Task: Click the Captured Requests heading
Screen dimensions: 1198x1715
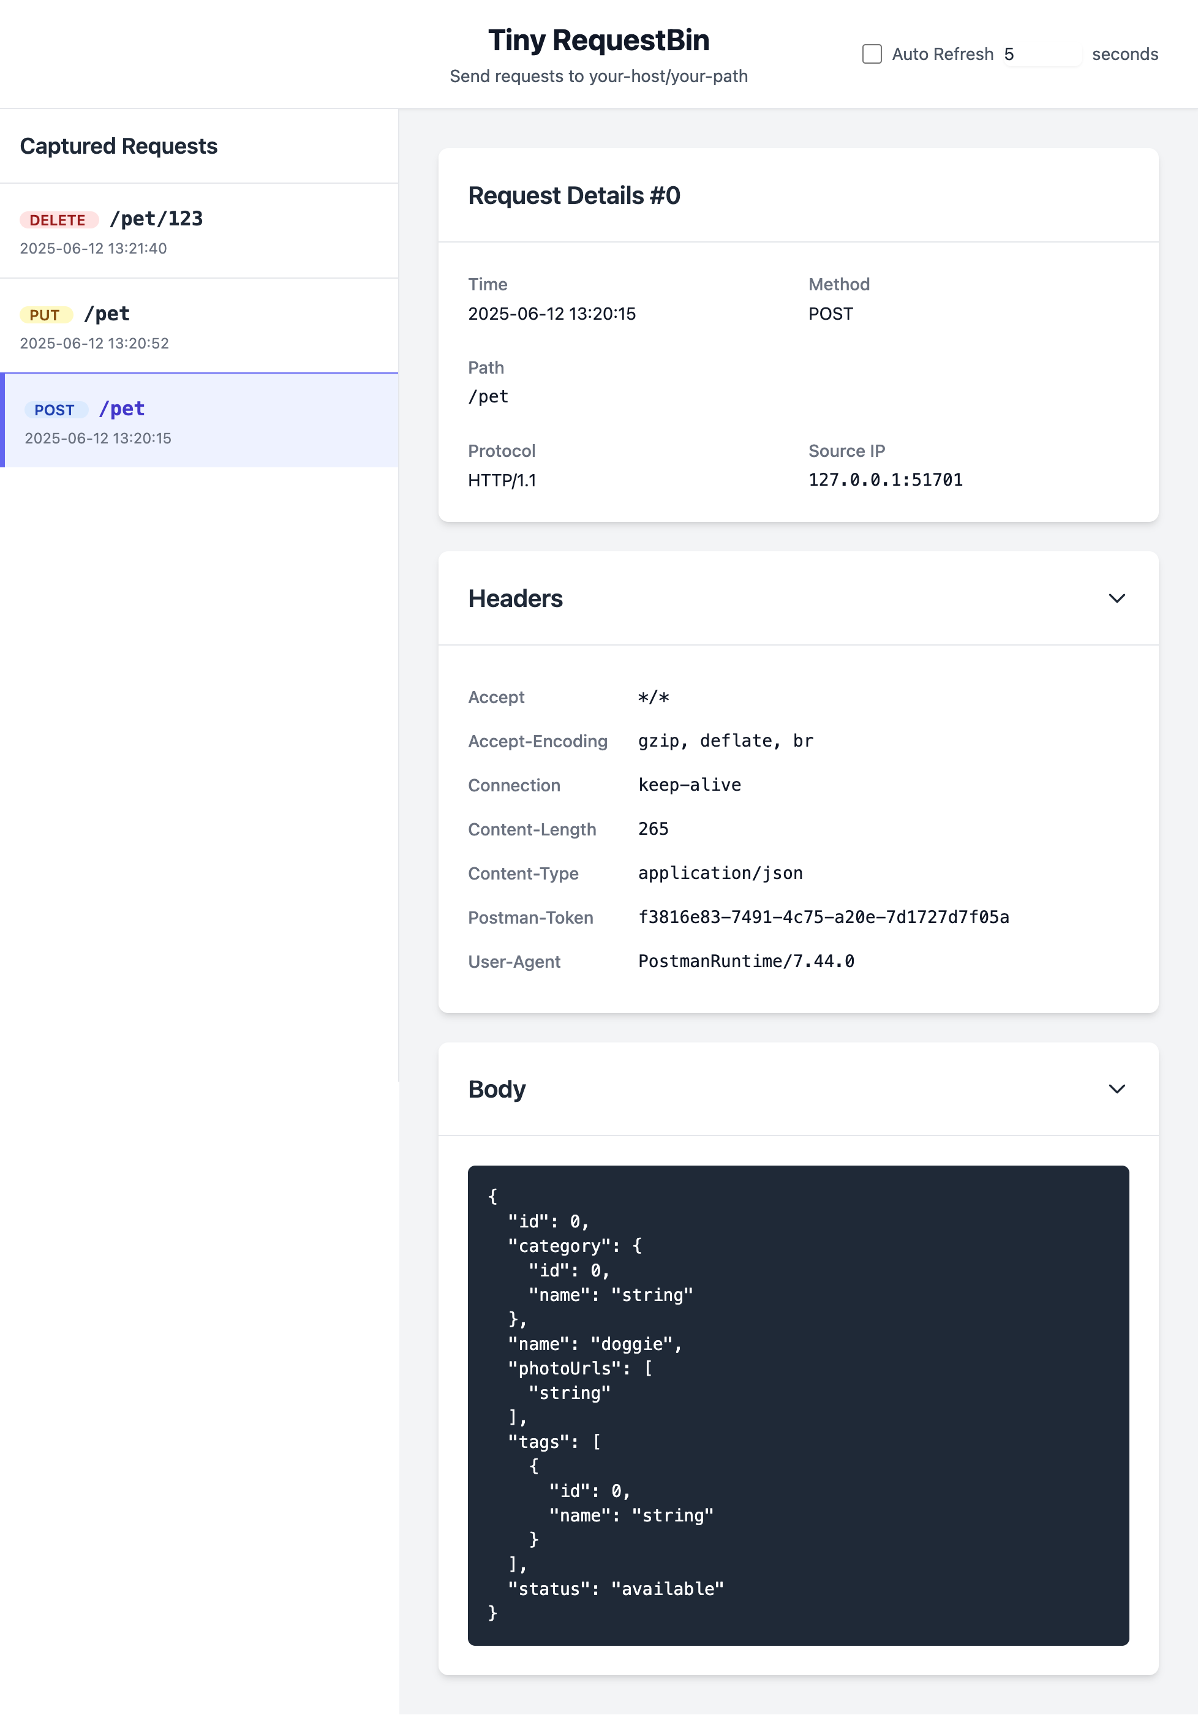Action: tap(119, 146)
